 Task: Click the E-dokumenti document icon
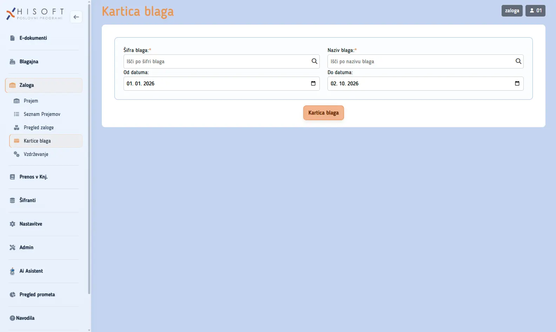click(x=12, y=38)
